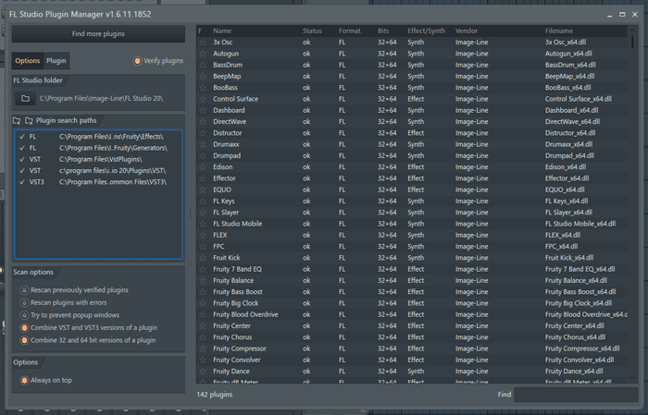Image resolution: width=648 pixels, height=415 pixels.
Task: Enable Rescan previously verified plugins
Action: click(x=24, y=290)
